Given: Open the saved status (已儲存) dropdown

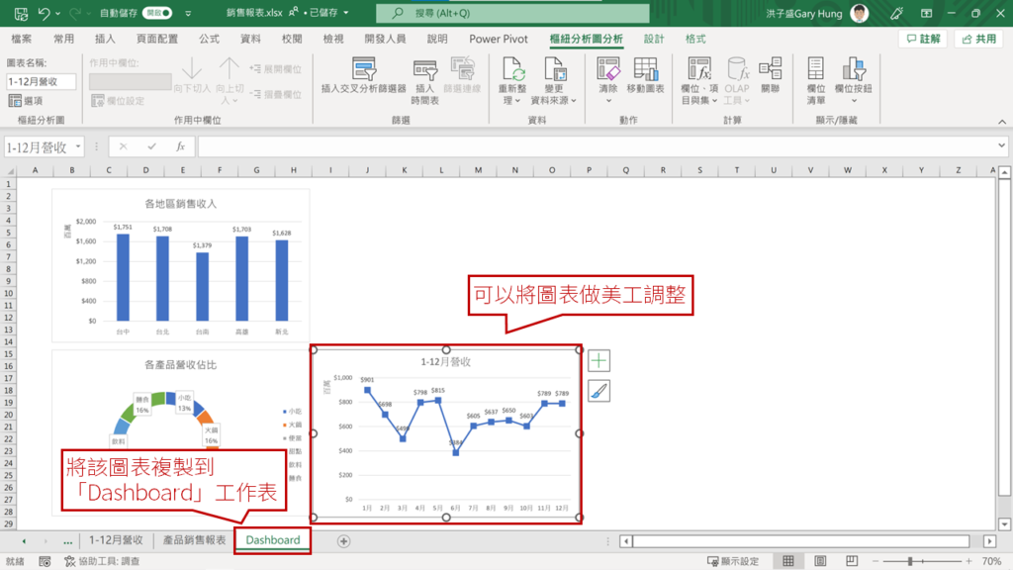Looking at the screenshot, I should pyautogui.click(x=346, y=13).
